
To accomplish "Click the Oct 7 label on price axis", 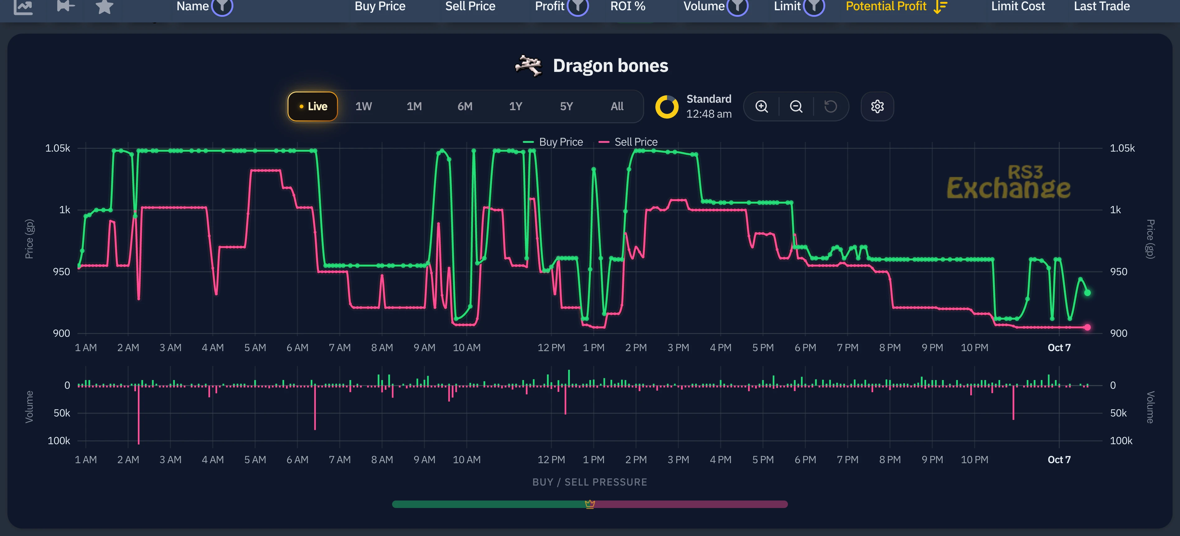I will 1059,348.
